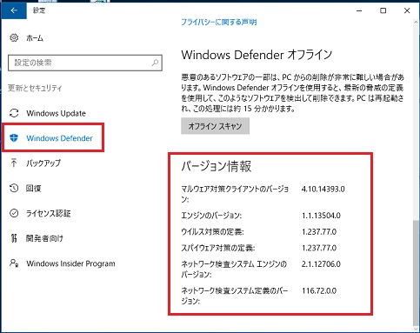The height and width of the screenshot is (333, 420).
Task: Select the version value 4.10.14393.0
Action: (323, 190)
